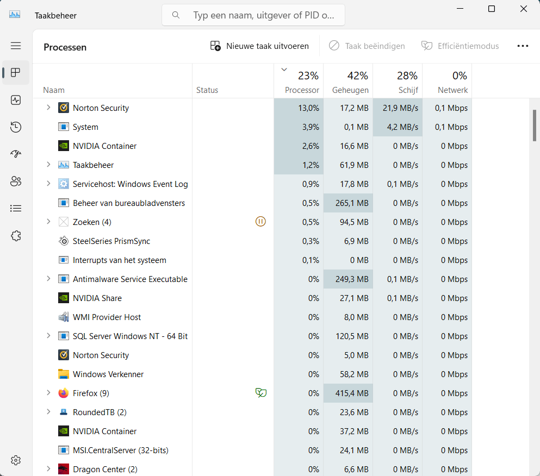Click the Processen page heading
Viewport: 540px width, 476px height.
(65, 47)
